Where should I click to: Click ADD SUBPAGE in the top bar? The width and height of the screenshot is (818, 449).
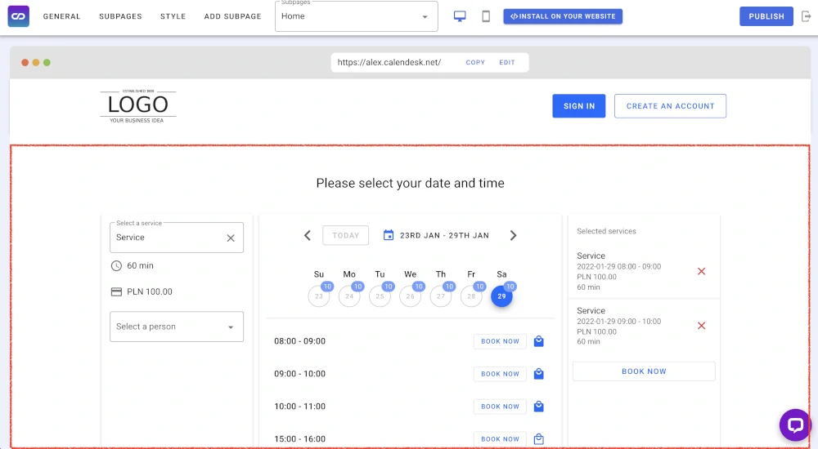(x=232, y=16)
